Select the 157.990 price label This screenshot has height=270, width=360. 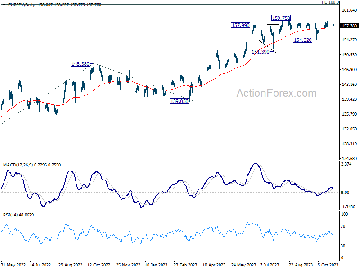(x=240, y=25)
